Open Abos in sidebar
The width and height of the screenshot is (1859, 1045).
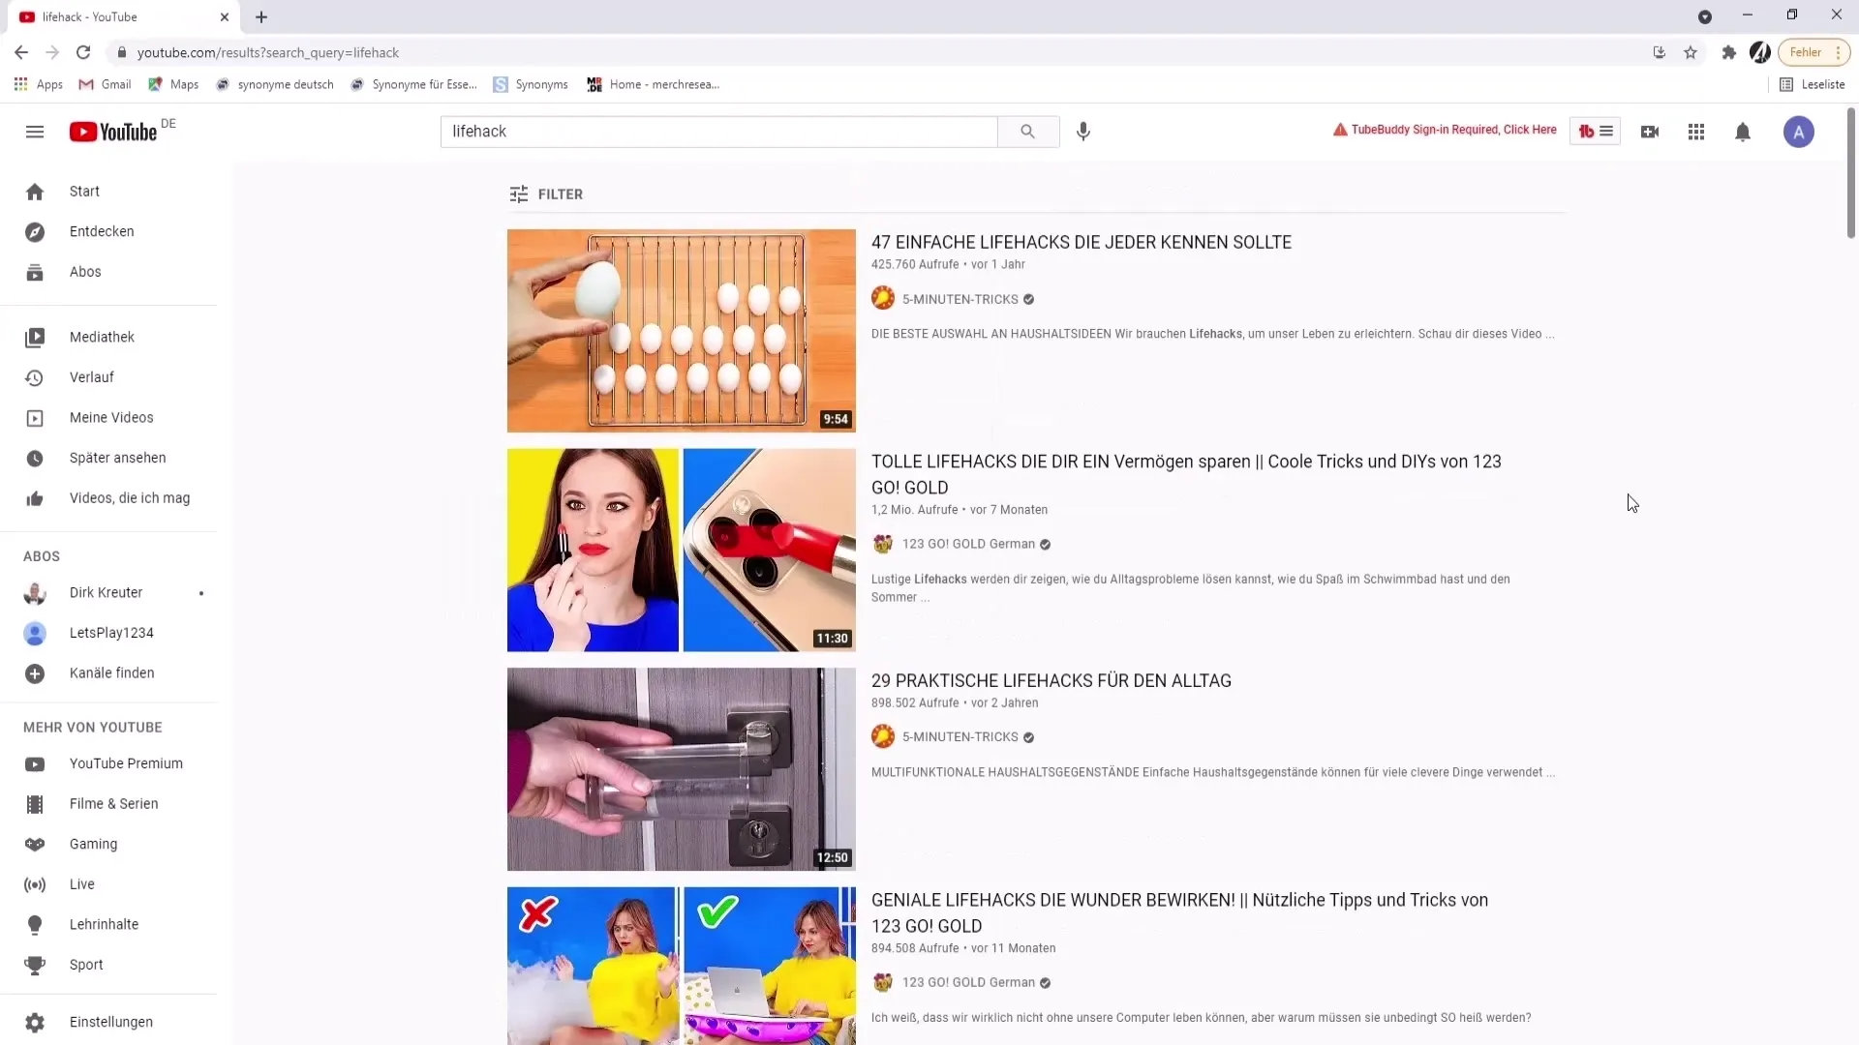tap(108, 272)
